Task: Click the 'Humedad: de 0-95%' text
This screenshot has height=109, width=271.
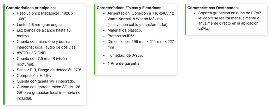Action: 125,55
